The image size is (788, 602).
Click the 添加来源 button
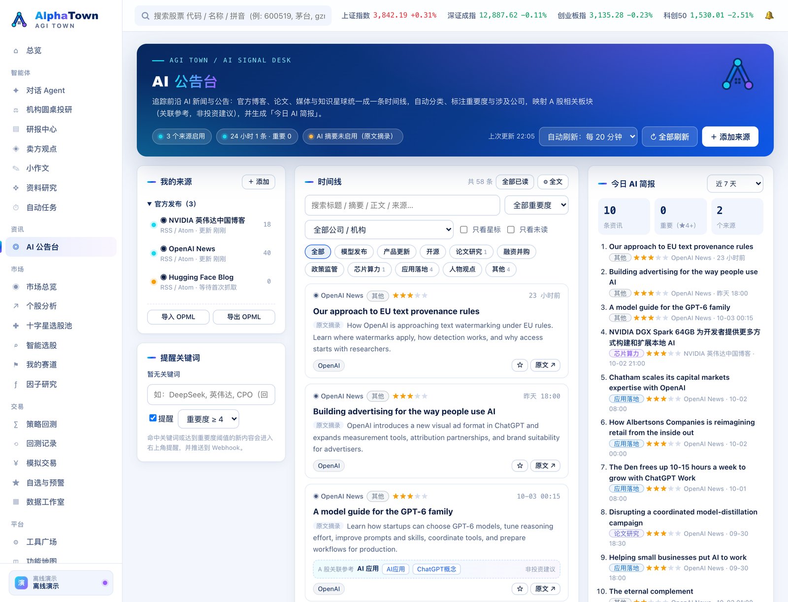(x=730, y=137)
